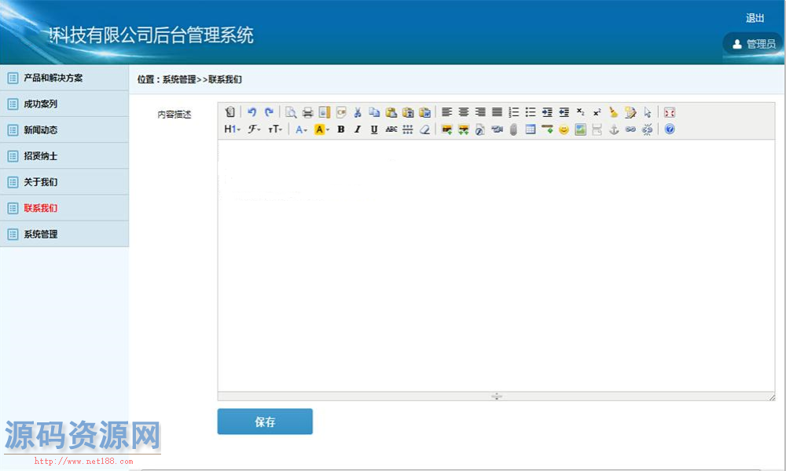Open 成功案列 in the sidebar

click(x=64, y=104)
